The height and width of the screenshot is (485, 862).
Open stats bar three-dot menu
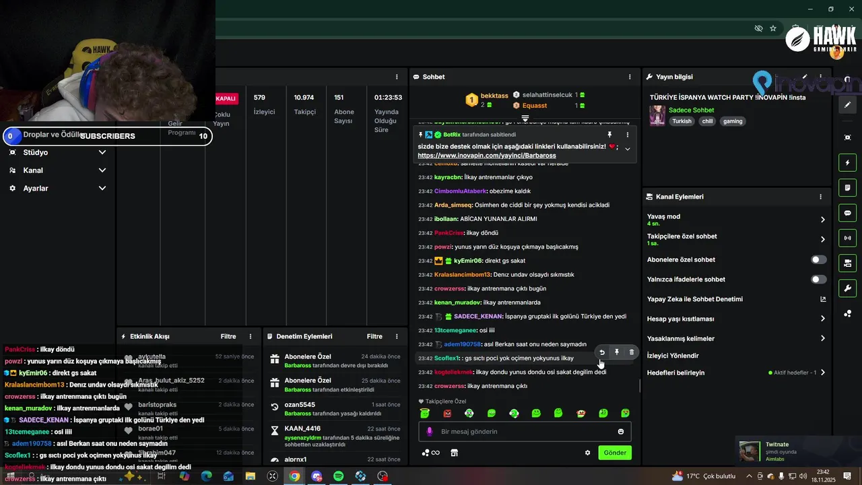coord(397,77)
